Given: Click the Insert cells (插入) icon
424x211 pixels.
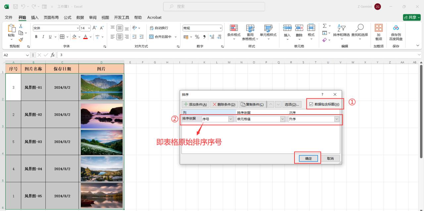Looking at the screenshot, I should point(287,28).
